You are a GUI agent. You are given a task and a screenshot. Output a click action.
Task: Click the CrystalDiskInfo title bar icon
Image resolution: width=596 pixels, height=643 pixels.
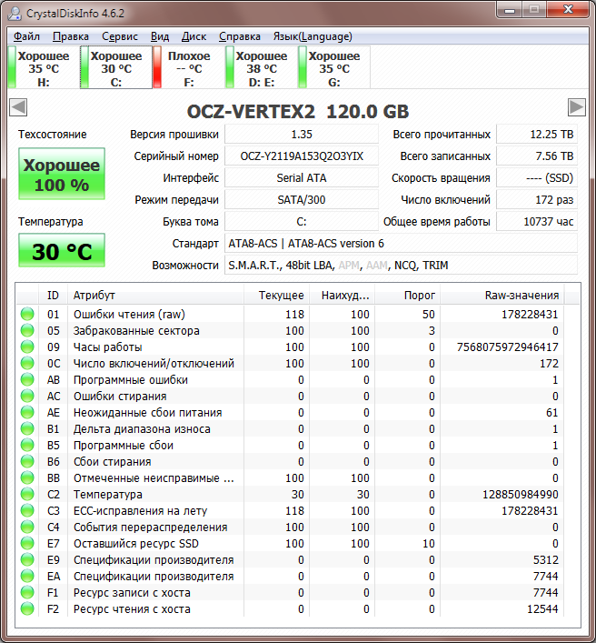(15, 13)
